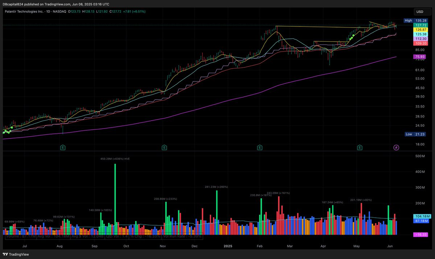Click the 99.62M (+131%) volume label

coord(63,217)
